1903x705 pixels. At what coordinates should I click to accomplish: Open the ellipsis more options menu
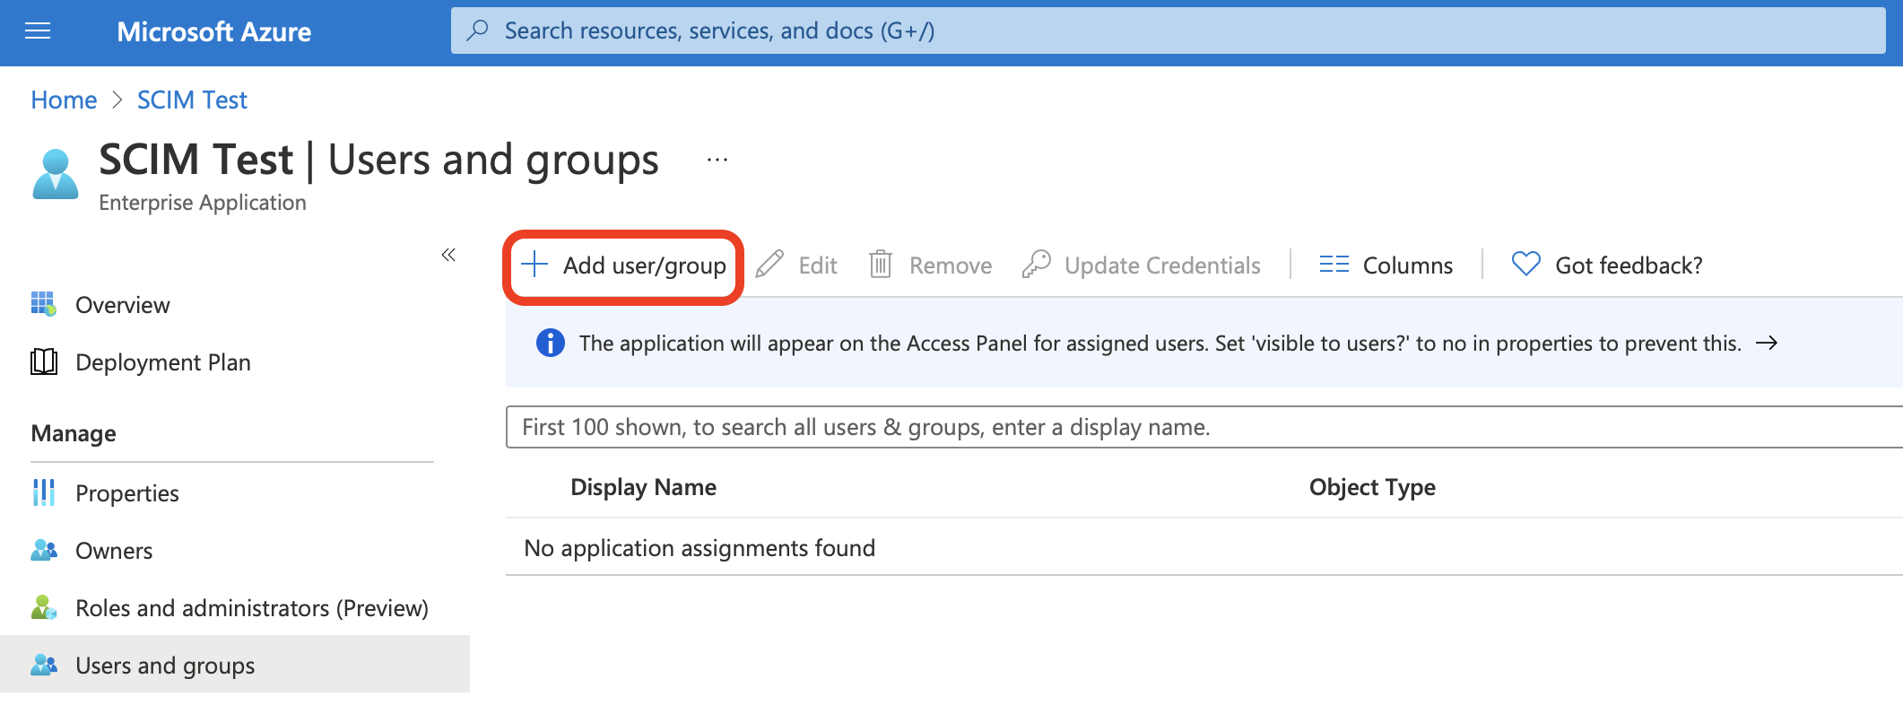click(717, 160)
